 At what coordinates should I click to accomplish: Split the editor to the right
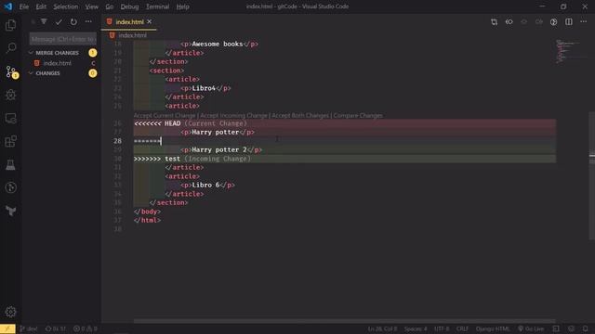pos(568,22)
